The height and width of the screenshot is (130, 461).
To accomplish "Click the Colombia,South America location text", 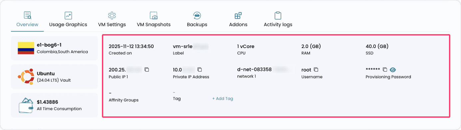I will (62, 52).
